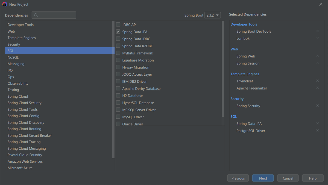The width and height of the screenshot is (328, 185).
Task: Click the search magnifier icon in dependencies field
Action: click(36, 15)
